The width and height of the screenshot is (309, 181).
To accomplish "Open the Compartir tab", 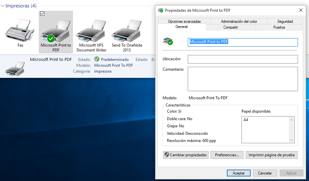I will click(231, 27).
